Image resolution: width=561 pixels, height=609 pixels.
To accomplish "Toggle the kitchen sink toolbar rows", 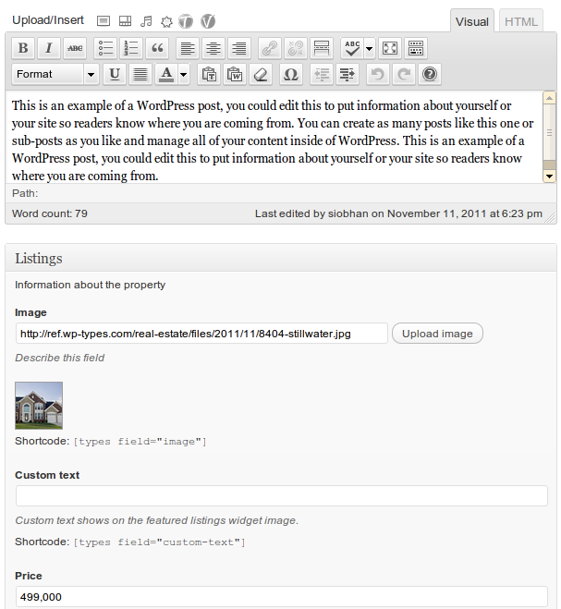I will pos(416,48).
